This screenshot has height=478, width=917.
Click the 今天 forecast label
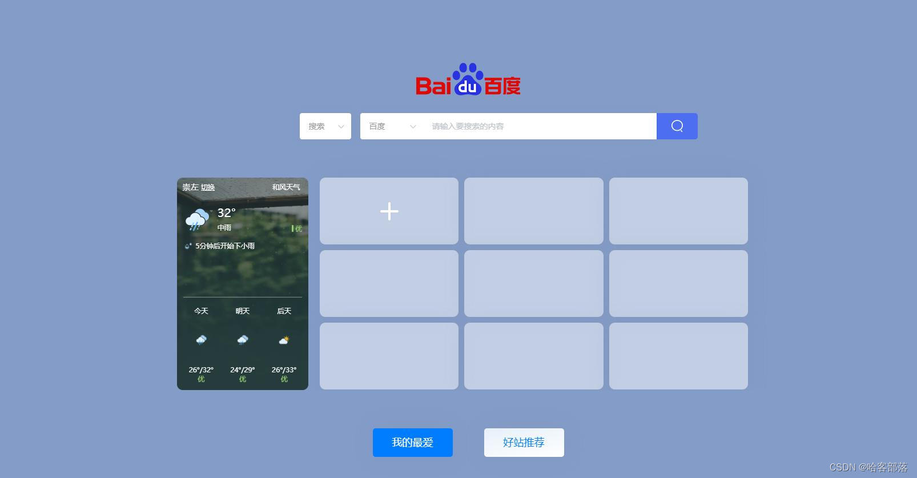[x=201, y=311]
